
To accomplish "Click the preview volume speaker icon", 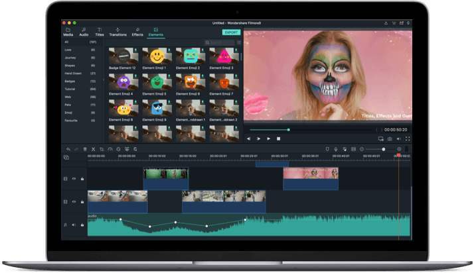I will pyautogui.click(x=398, y=139).
